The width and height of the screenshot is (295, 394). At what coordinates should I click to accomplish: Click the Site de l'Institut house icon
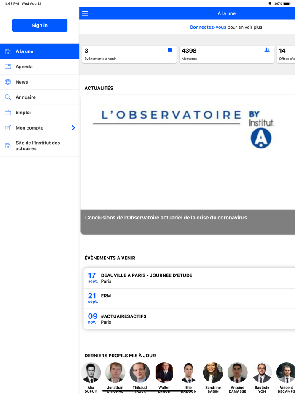[x=8, y=146]
